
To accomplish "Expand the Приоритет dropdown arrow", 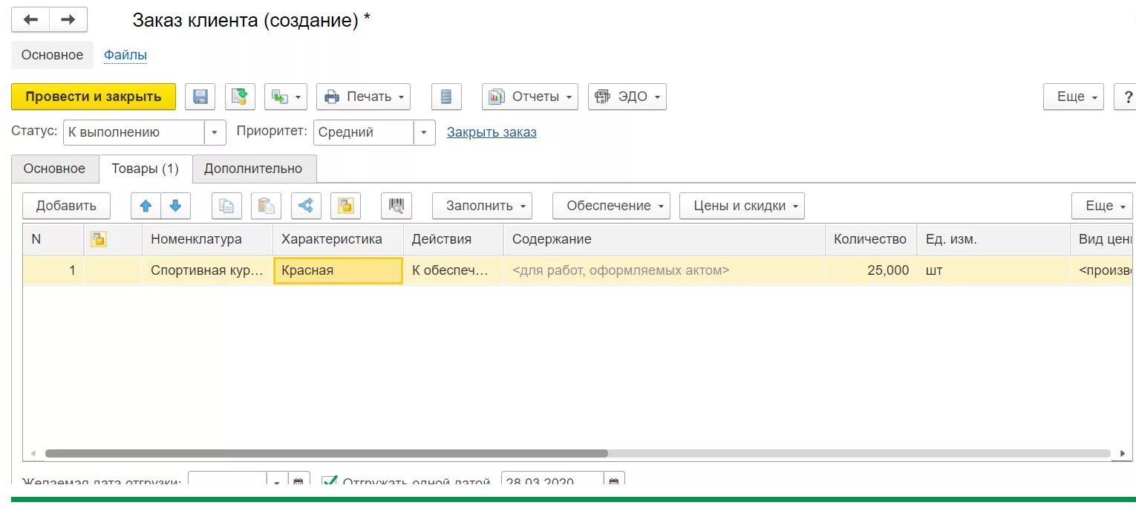I will (x=424, y=132).
